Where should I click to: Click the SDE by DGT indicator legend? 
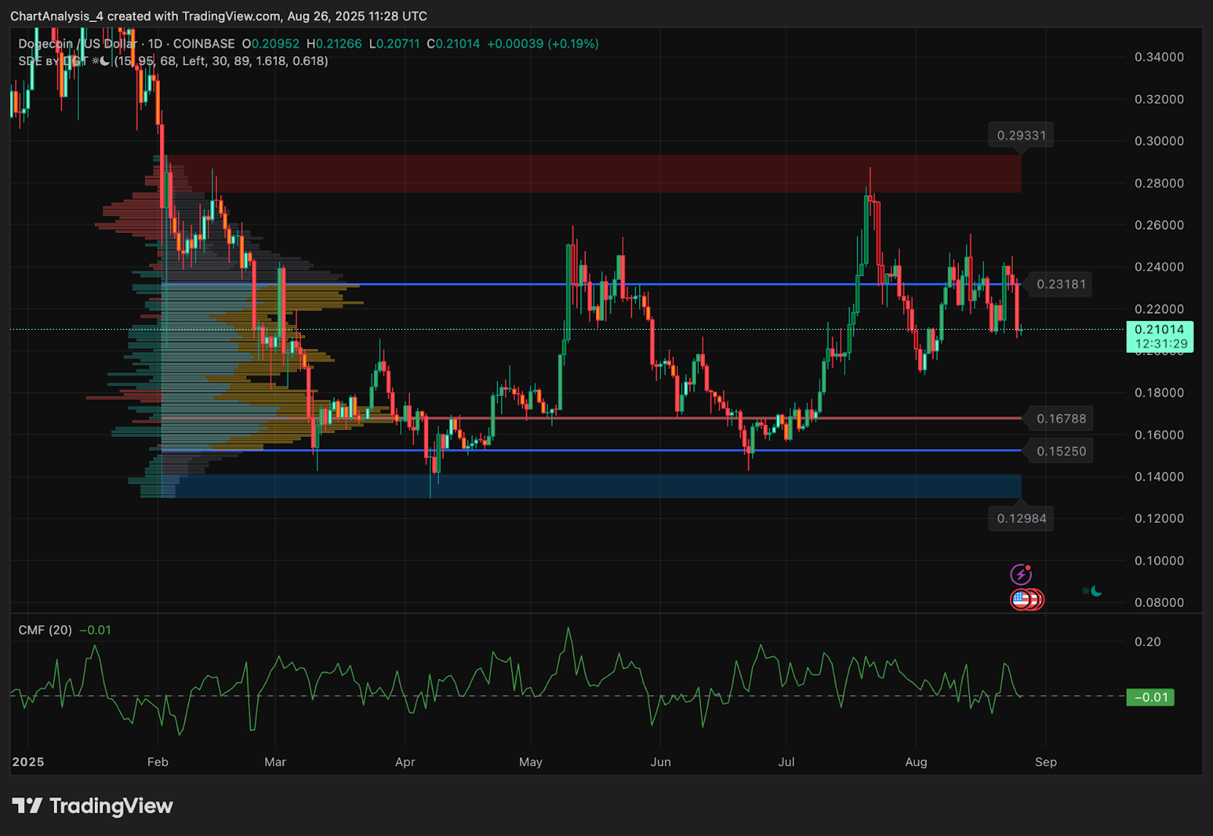[x=52, y=61]
